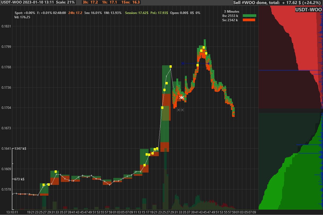This screenshot has width=323, height=215.
Task: Click the 3 Minutes volume legend title
Action: (x=231, y=12)
